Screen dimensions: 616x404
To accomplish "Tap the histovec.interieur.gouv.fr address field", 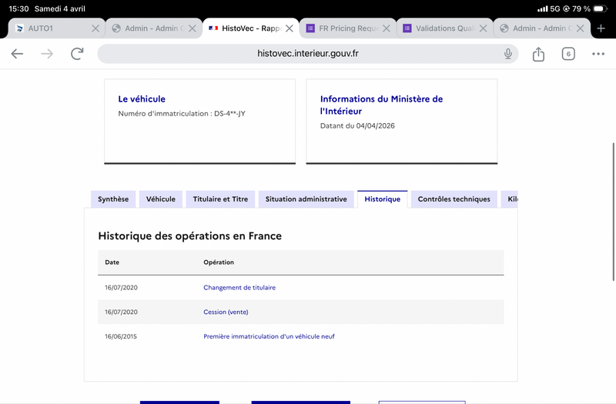I will click(308, 54).
